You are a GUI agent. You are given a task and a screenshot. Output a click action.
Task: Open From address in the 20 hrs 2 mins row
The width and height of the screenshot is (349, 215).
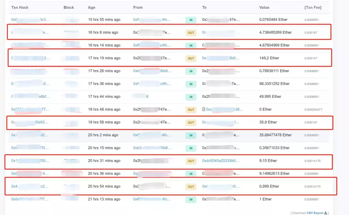click(152, 135)
